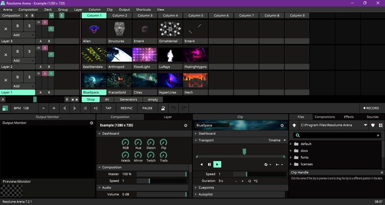Assign Layer 2 to crossfader A
This screenshot has width=385, height=205.
coord(41,67)
